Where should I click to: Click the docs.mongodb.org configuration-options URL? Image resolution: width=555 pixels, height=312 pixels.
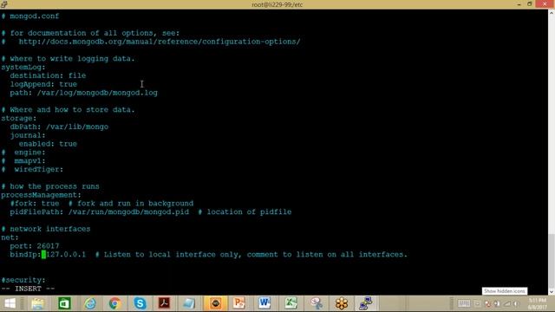(160, 42)
